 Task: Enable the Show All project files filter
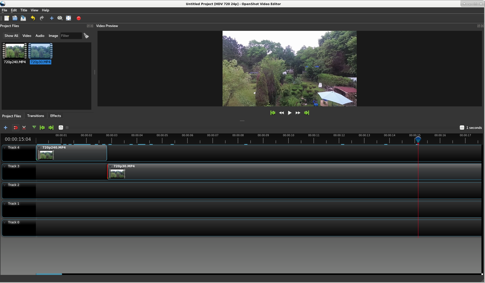coord(11,36)
